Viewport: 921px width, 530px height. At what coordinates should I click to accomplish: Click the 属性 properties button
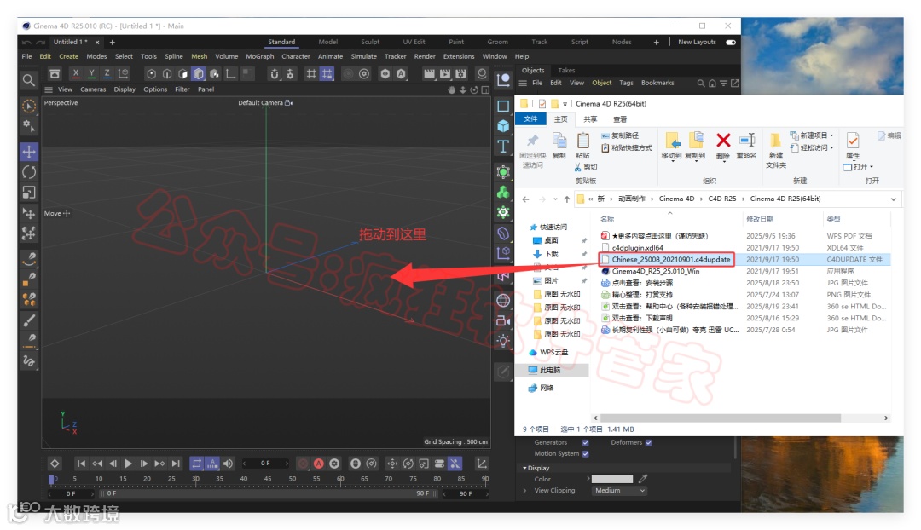pos(853,147)
